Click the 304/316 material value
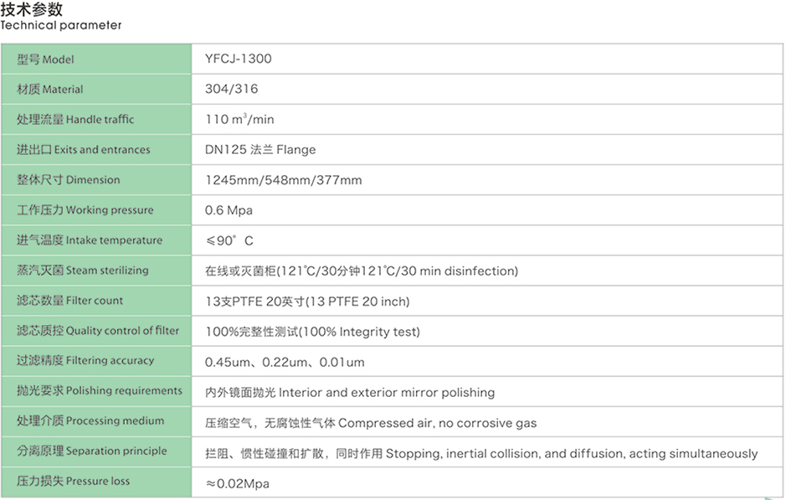Screen dimensions: 786x500 point(232,90)
